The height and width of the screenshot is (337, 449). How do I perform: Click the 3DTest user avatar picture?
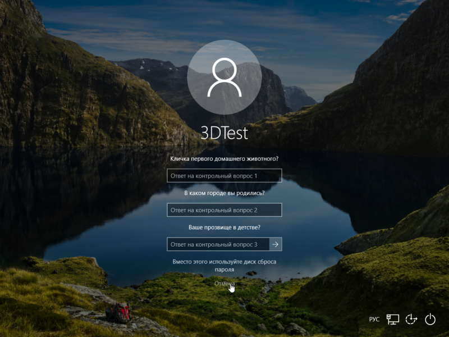(x=224, y=77)
